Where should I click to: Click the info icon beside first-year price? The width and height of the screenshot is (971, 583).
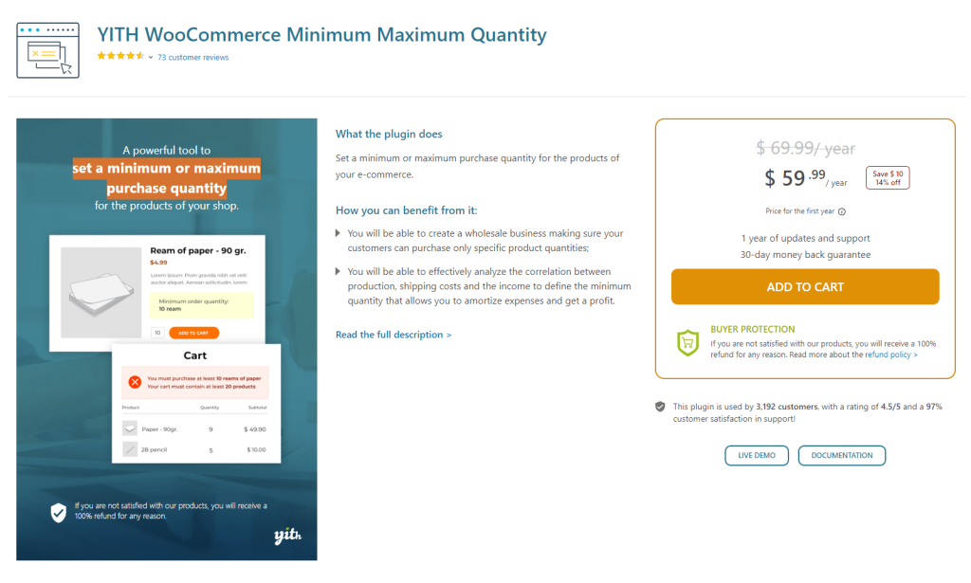coord(841,211)
